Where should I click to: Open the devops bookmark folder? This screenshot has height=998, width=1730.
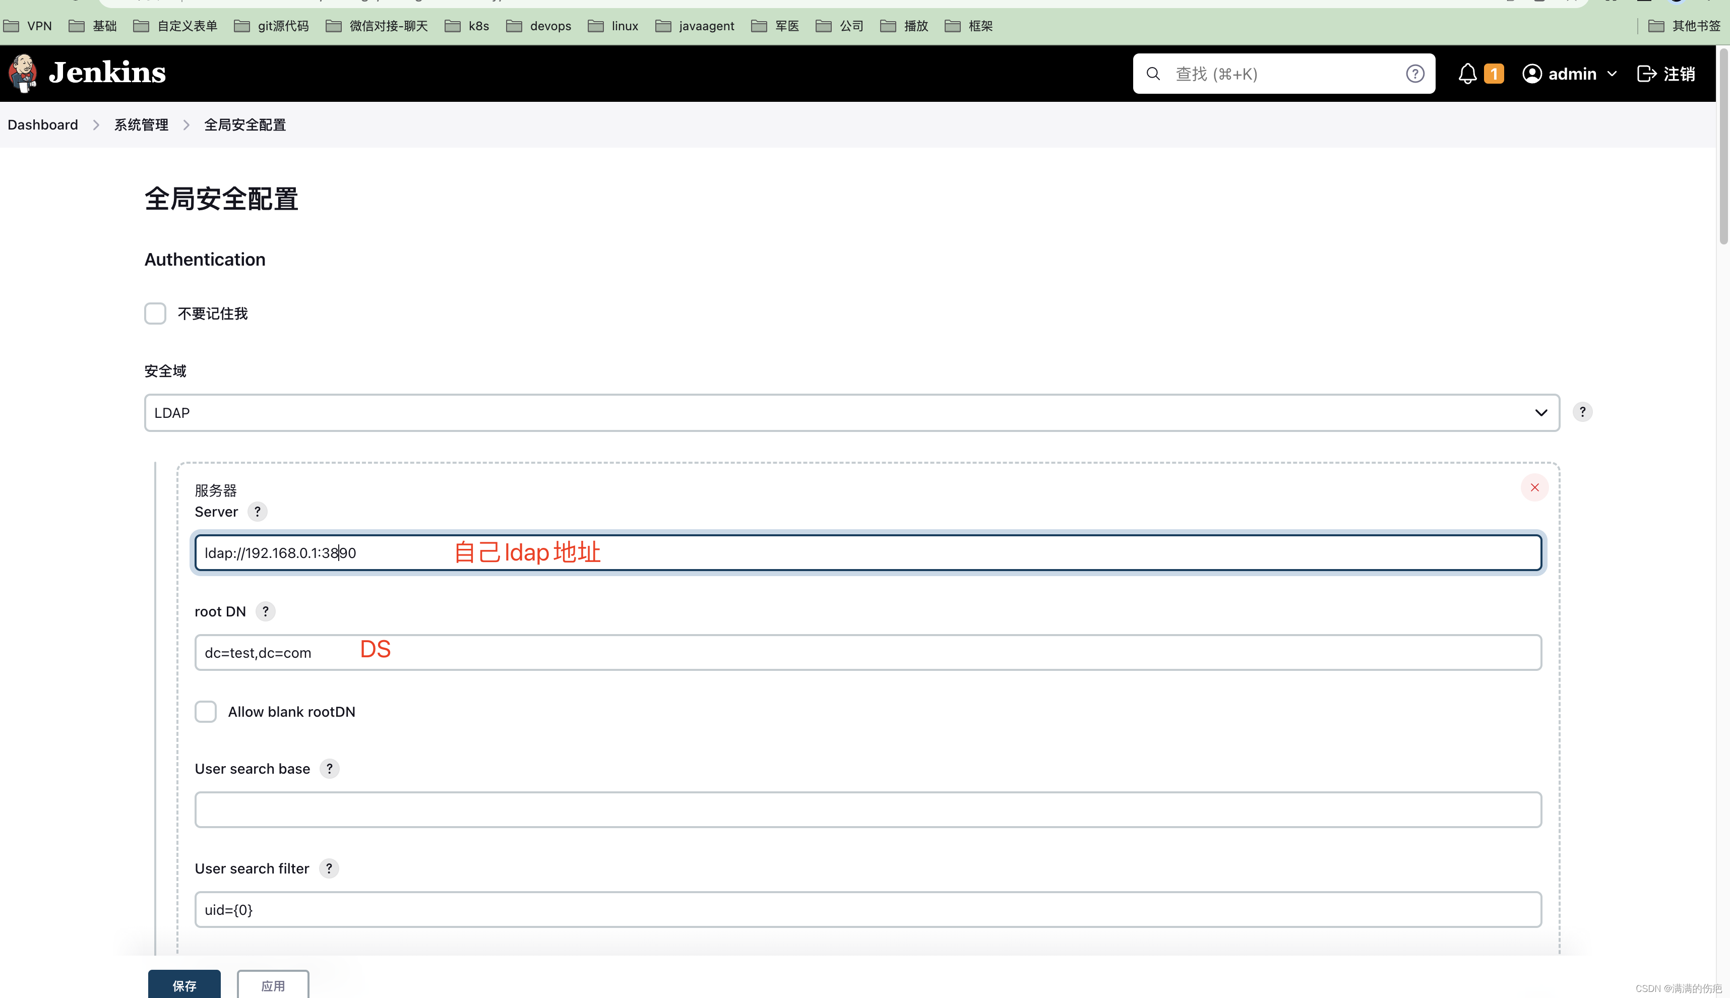tap(539, 26)
